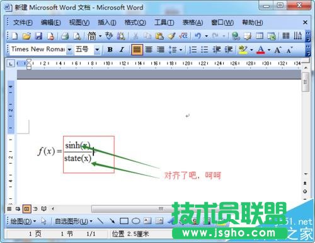Open the font name dropdown
The height and width of the screenshot is (243, 315).
pos(69,50)
